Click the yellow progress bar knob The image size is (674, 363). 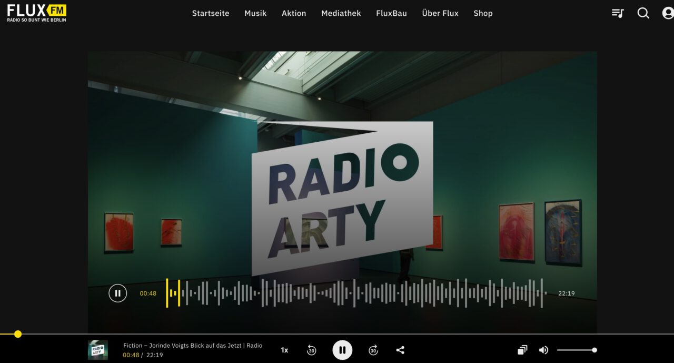(x=18, y=334)
